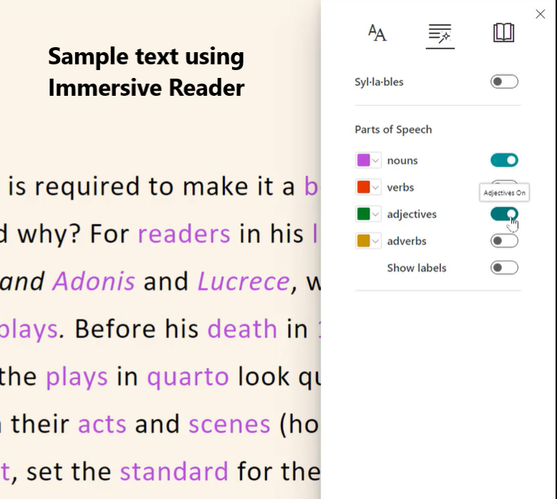Screen dimensions: 557x499
Task: Open verbs color dropdown chevron
Action: 375,187
